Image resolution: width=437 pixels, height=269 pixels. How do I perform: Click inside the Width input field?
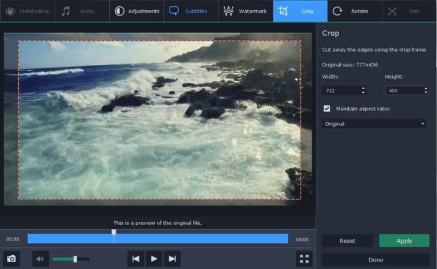(x=339, y=90)
